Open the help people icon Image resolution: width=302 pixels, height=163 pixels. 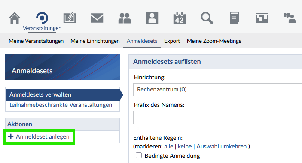point(290,18)
